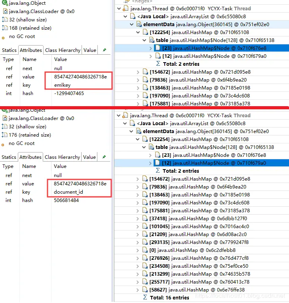The image size is (289, 303).
Task: Click the file icon of the HashMap @ 0x6dbb127f0 row
Action: click(145, 218)
